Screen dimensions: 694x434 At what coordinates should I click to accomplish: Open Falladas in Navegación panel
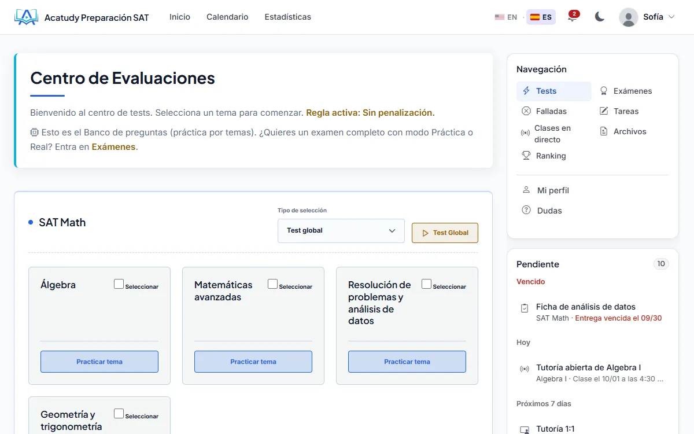554,111
